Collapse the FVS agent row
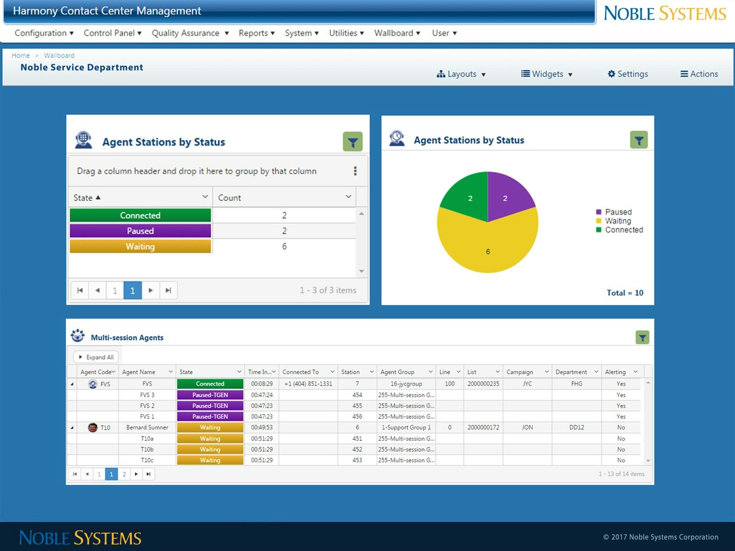Viewport: 735px width, 551px height. (x=72, y=384)
